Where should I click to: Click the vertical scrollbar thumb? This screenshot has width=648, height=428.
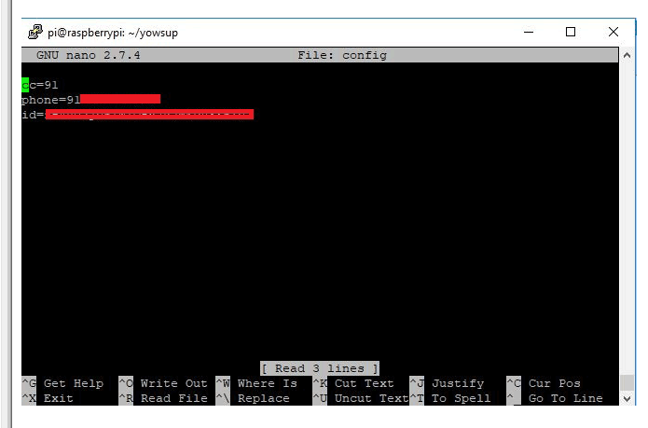pyautogui.click(x=627, y=382)
